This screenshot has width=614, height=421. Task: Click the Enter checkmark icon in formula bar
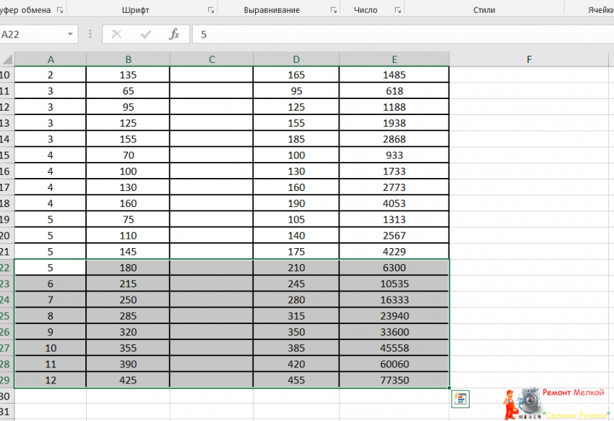pos(145,34)
